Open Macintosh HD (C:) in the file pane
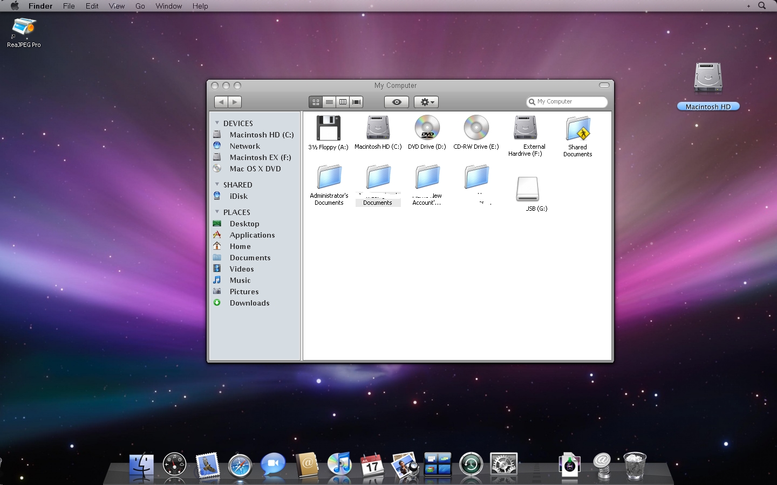777x485 pixels. pos(378,128)
